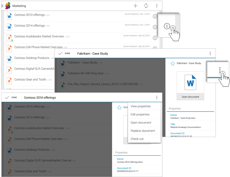Click the refresh sync icon in Marketing toolbar
Image resolution: width=230 pixels, height=177 pixels.
(146, 6)
